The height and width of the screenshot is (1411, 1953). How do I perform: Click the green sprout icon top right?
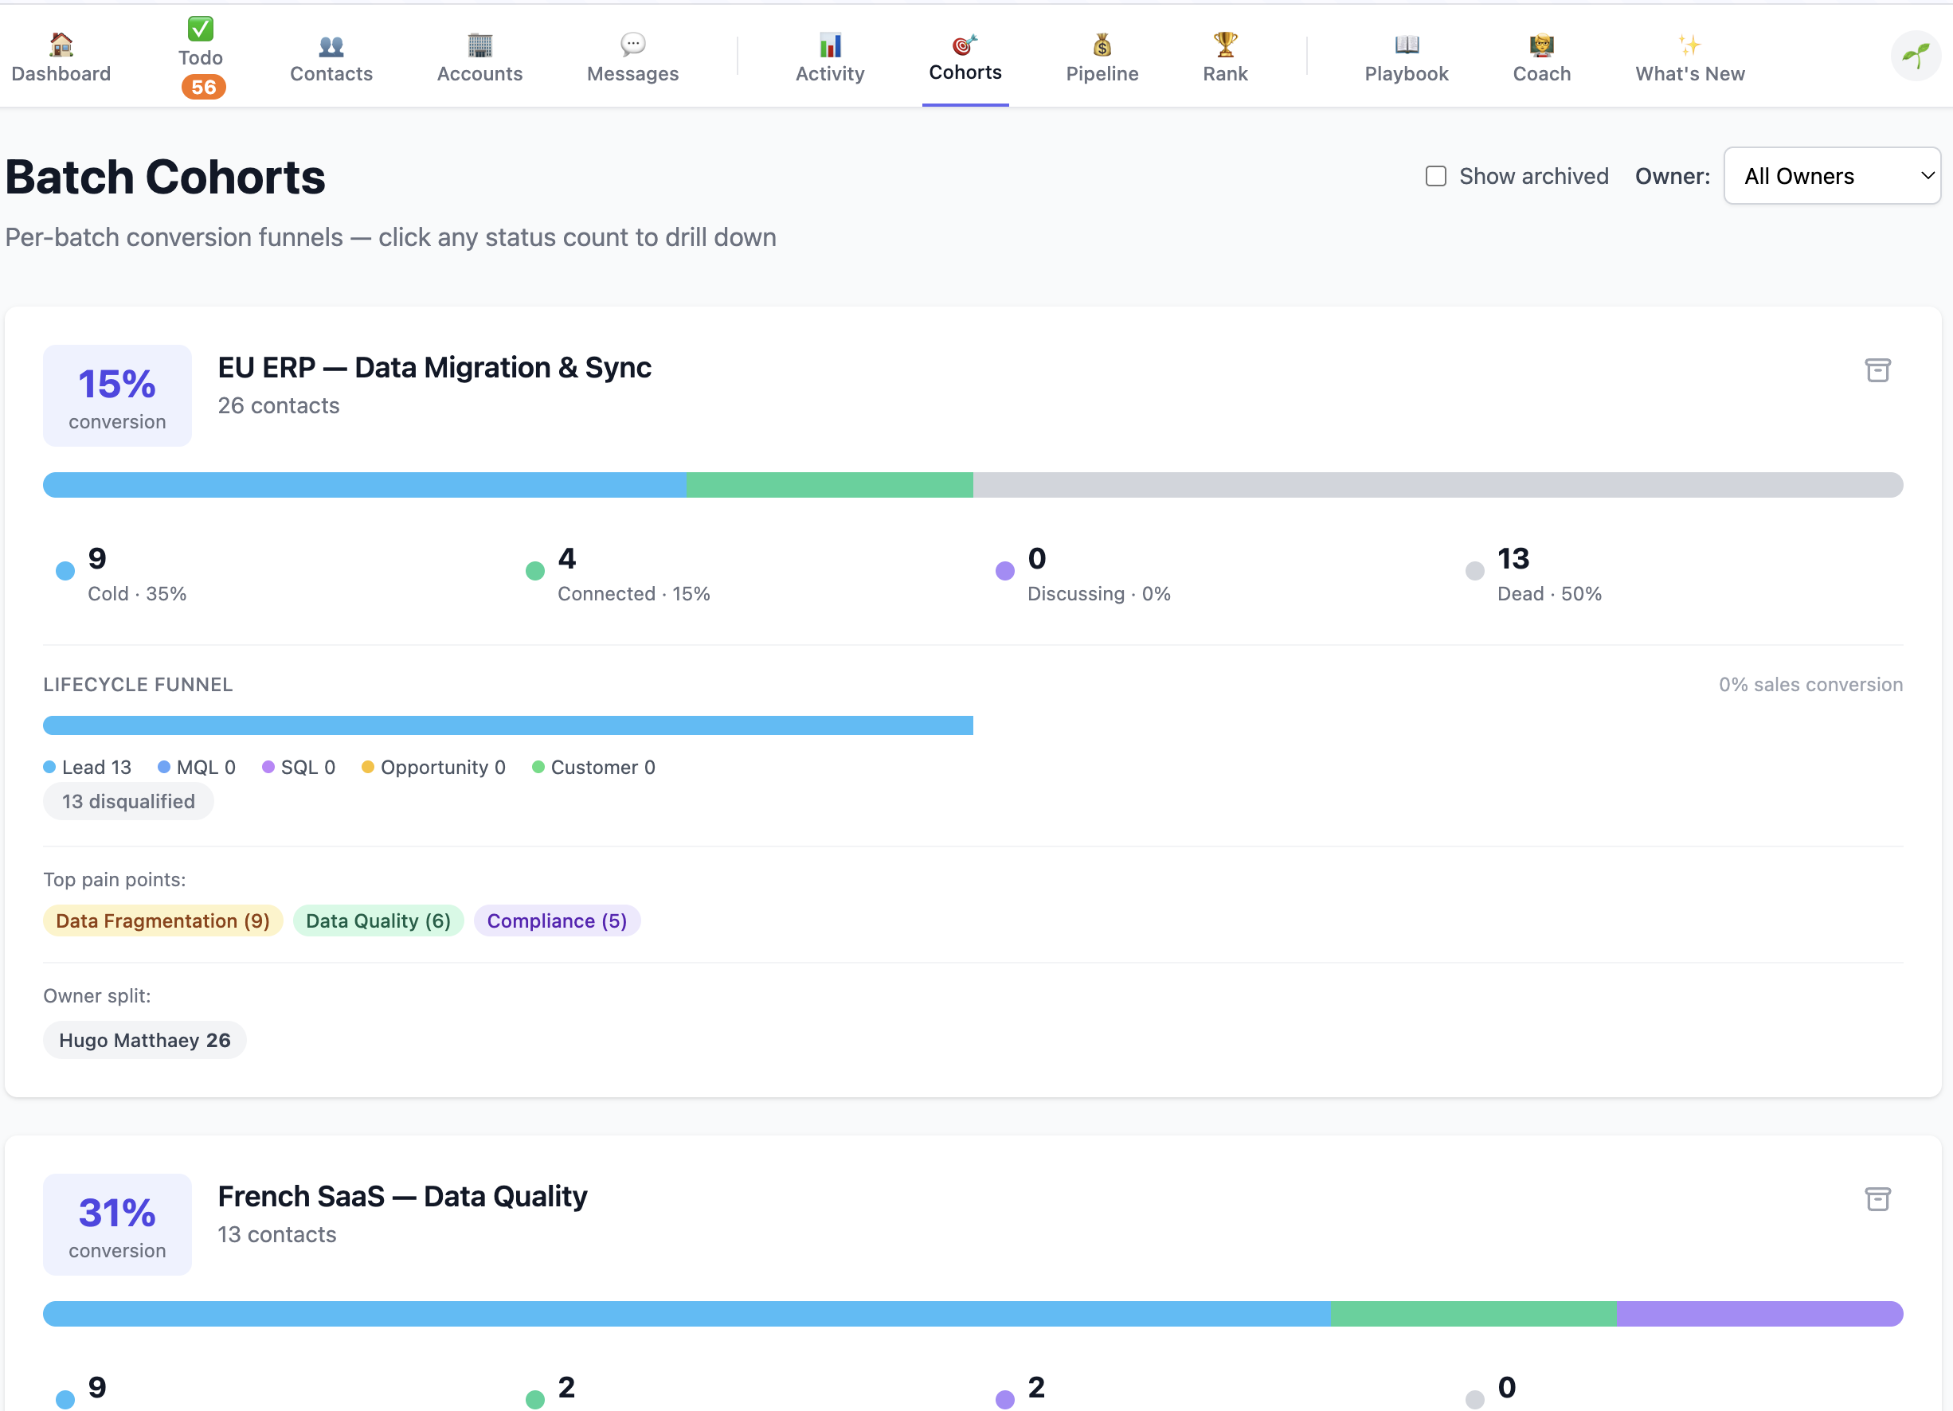click(1915, 55)
